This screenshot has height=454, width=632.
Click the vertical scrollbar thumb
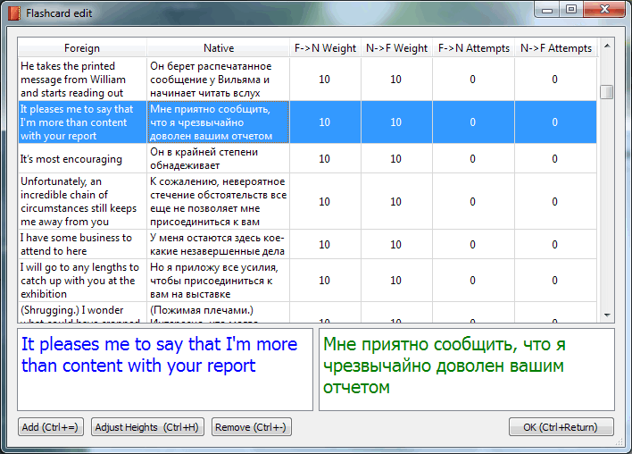pyautogui.click(x=607, y=92)
